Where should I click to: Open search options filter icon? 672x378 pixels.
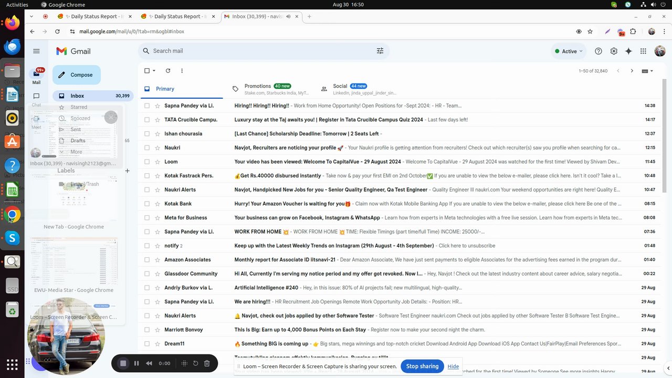[380, 51]
